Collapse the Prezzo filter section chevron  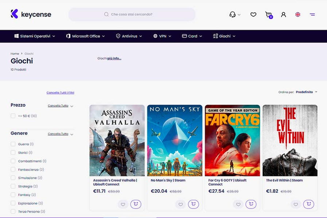point(72,106)
